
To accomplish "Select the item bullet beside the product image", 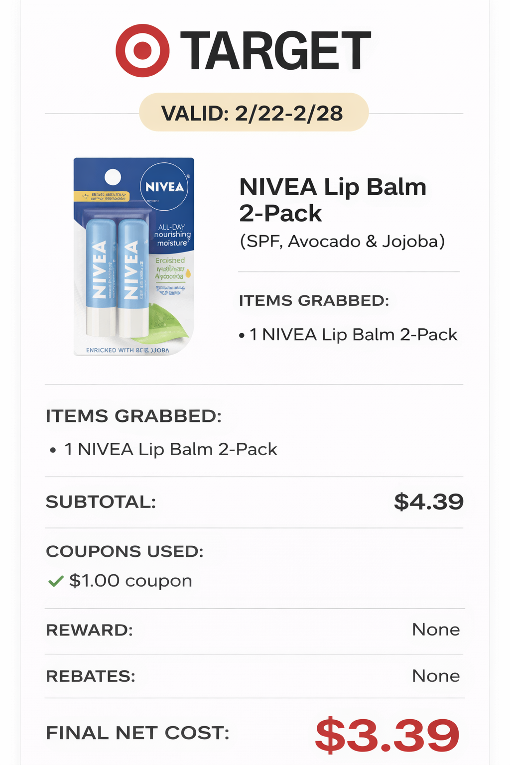I will (x=353, y=335).
